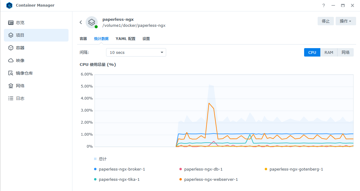Select the CPU stats view
Screen dimensions: 360x191
tap(312, 52)
